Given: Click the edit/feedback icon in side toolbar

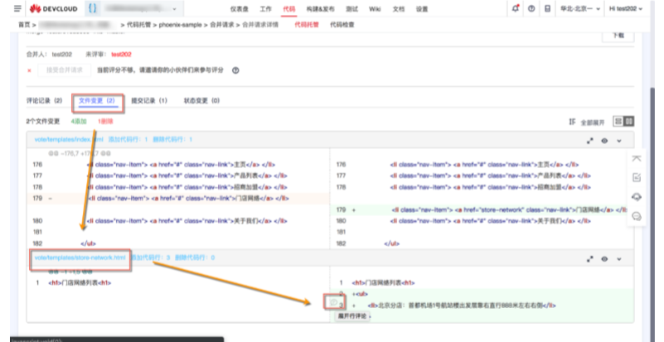Looking at the screenshot, I should tap(637, 178).
